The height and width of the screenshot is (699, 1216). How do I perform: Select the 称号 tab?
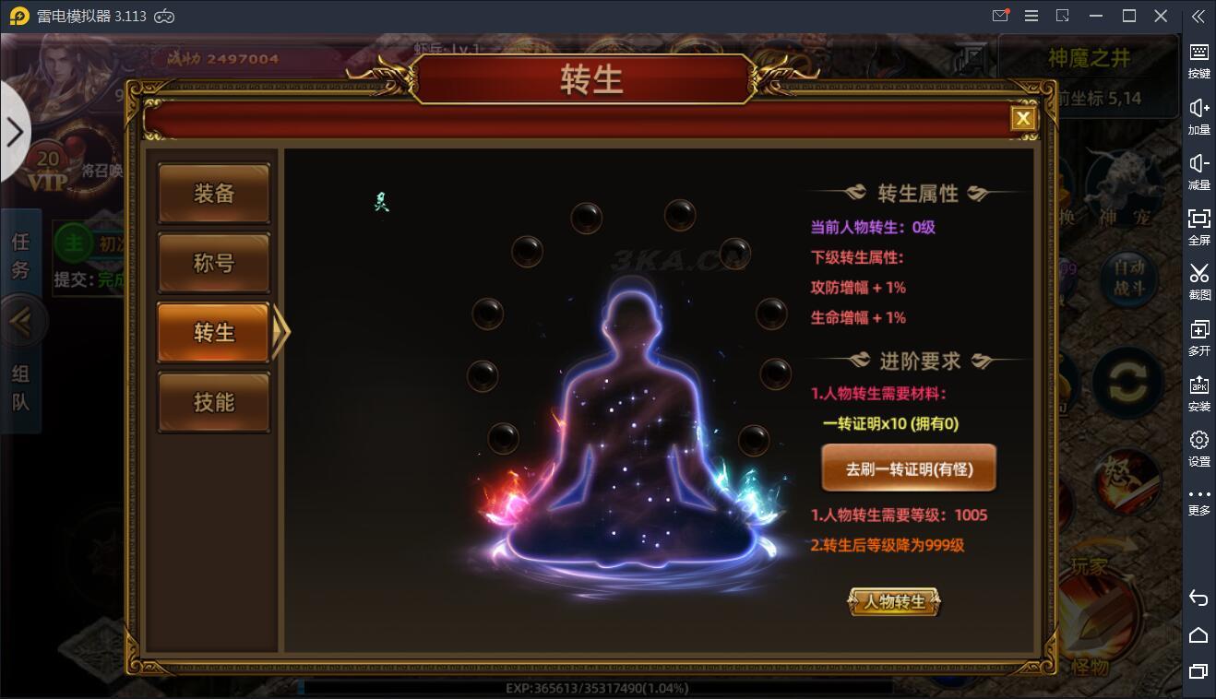point(214,263)
